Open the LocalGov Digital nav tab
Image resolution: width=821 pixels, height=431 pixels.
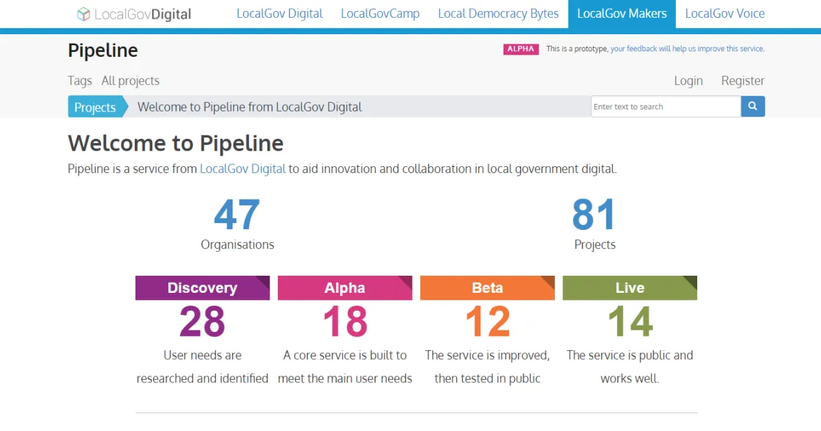(x=279, y=14)
